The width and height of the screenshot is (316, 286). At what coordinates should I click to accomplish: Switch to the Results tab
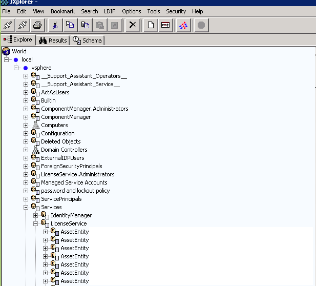click(x=53, y=40)
